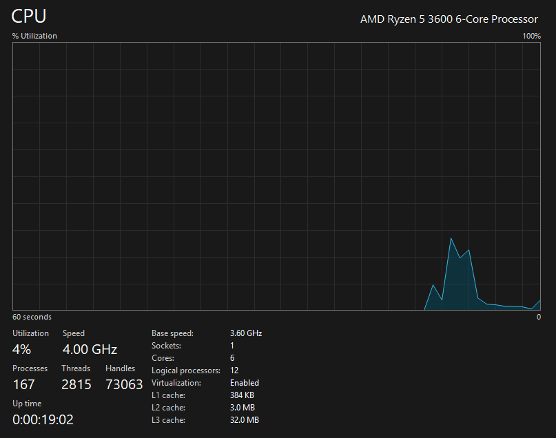Screen dimensions: 556x438
Task: Select the 2815 threads count
Action: pos(76,384)
